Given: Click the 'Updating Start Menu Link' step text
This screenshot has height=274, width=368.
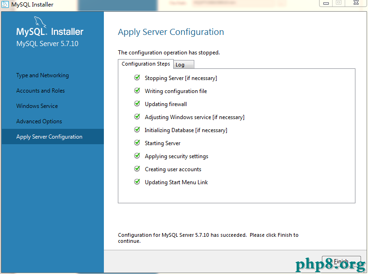Looking at the screenshot, I should (x=176, y=182).
